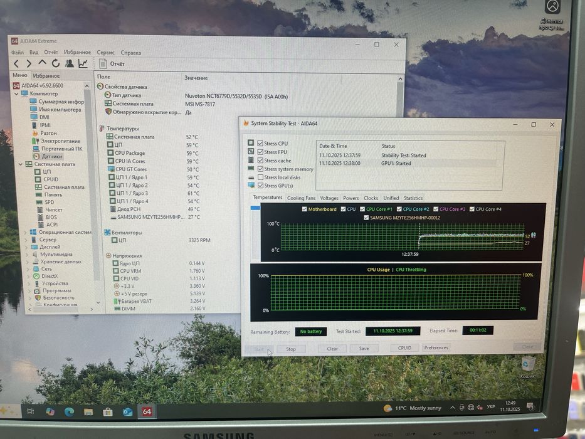Click the CPUID button in stability test
Screen dimensions: 585x439
(404, 348)
